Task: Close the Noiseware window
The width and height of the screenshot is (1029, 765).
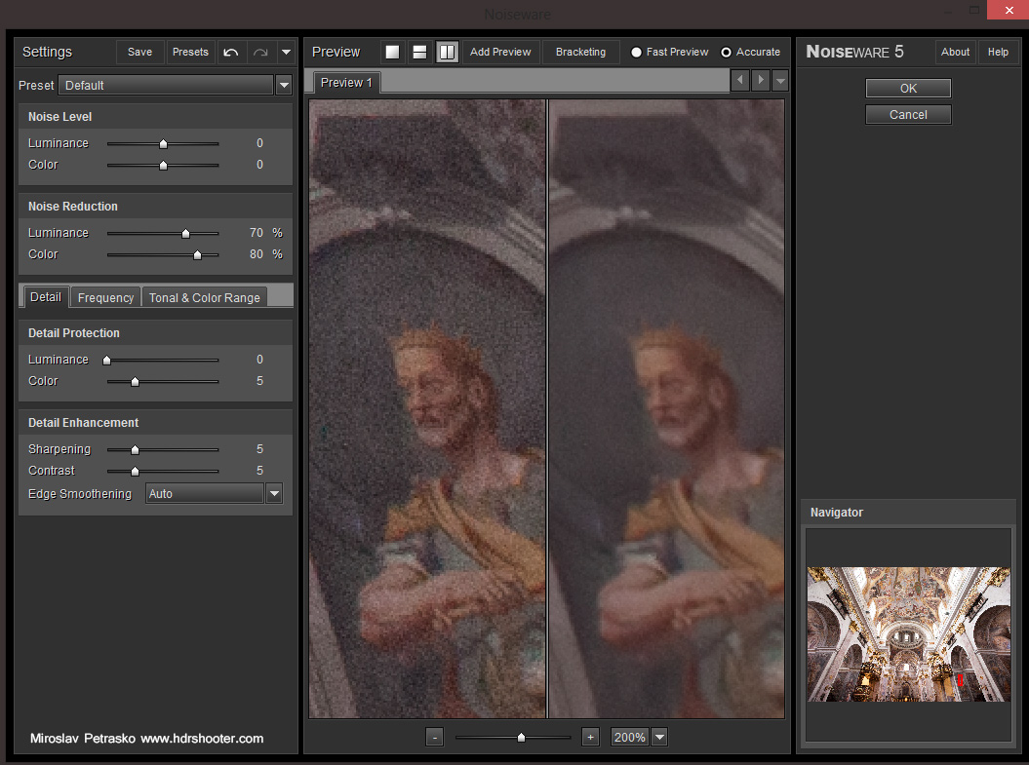Action: coord(1008,10)
